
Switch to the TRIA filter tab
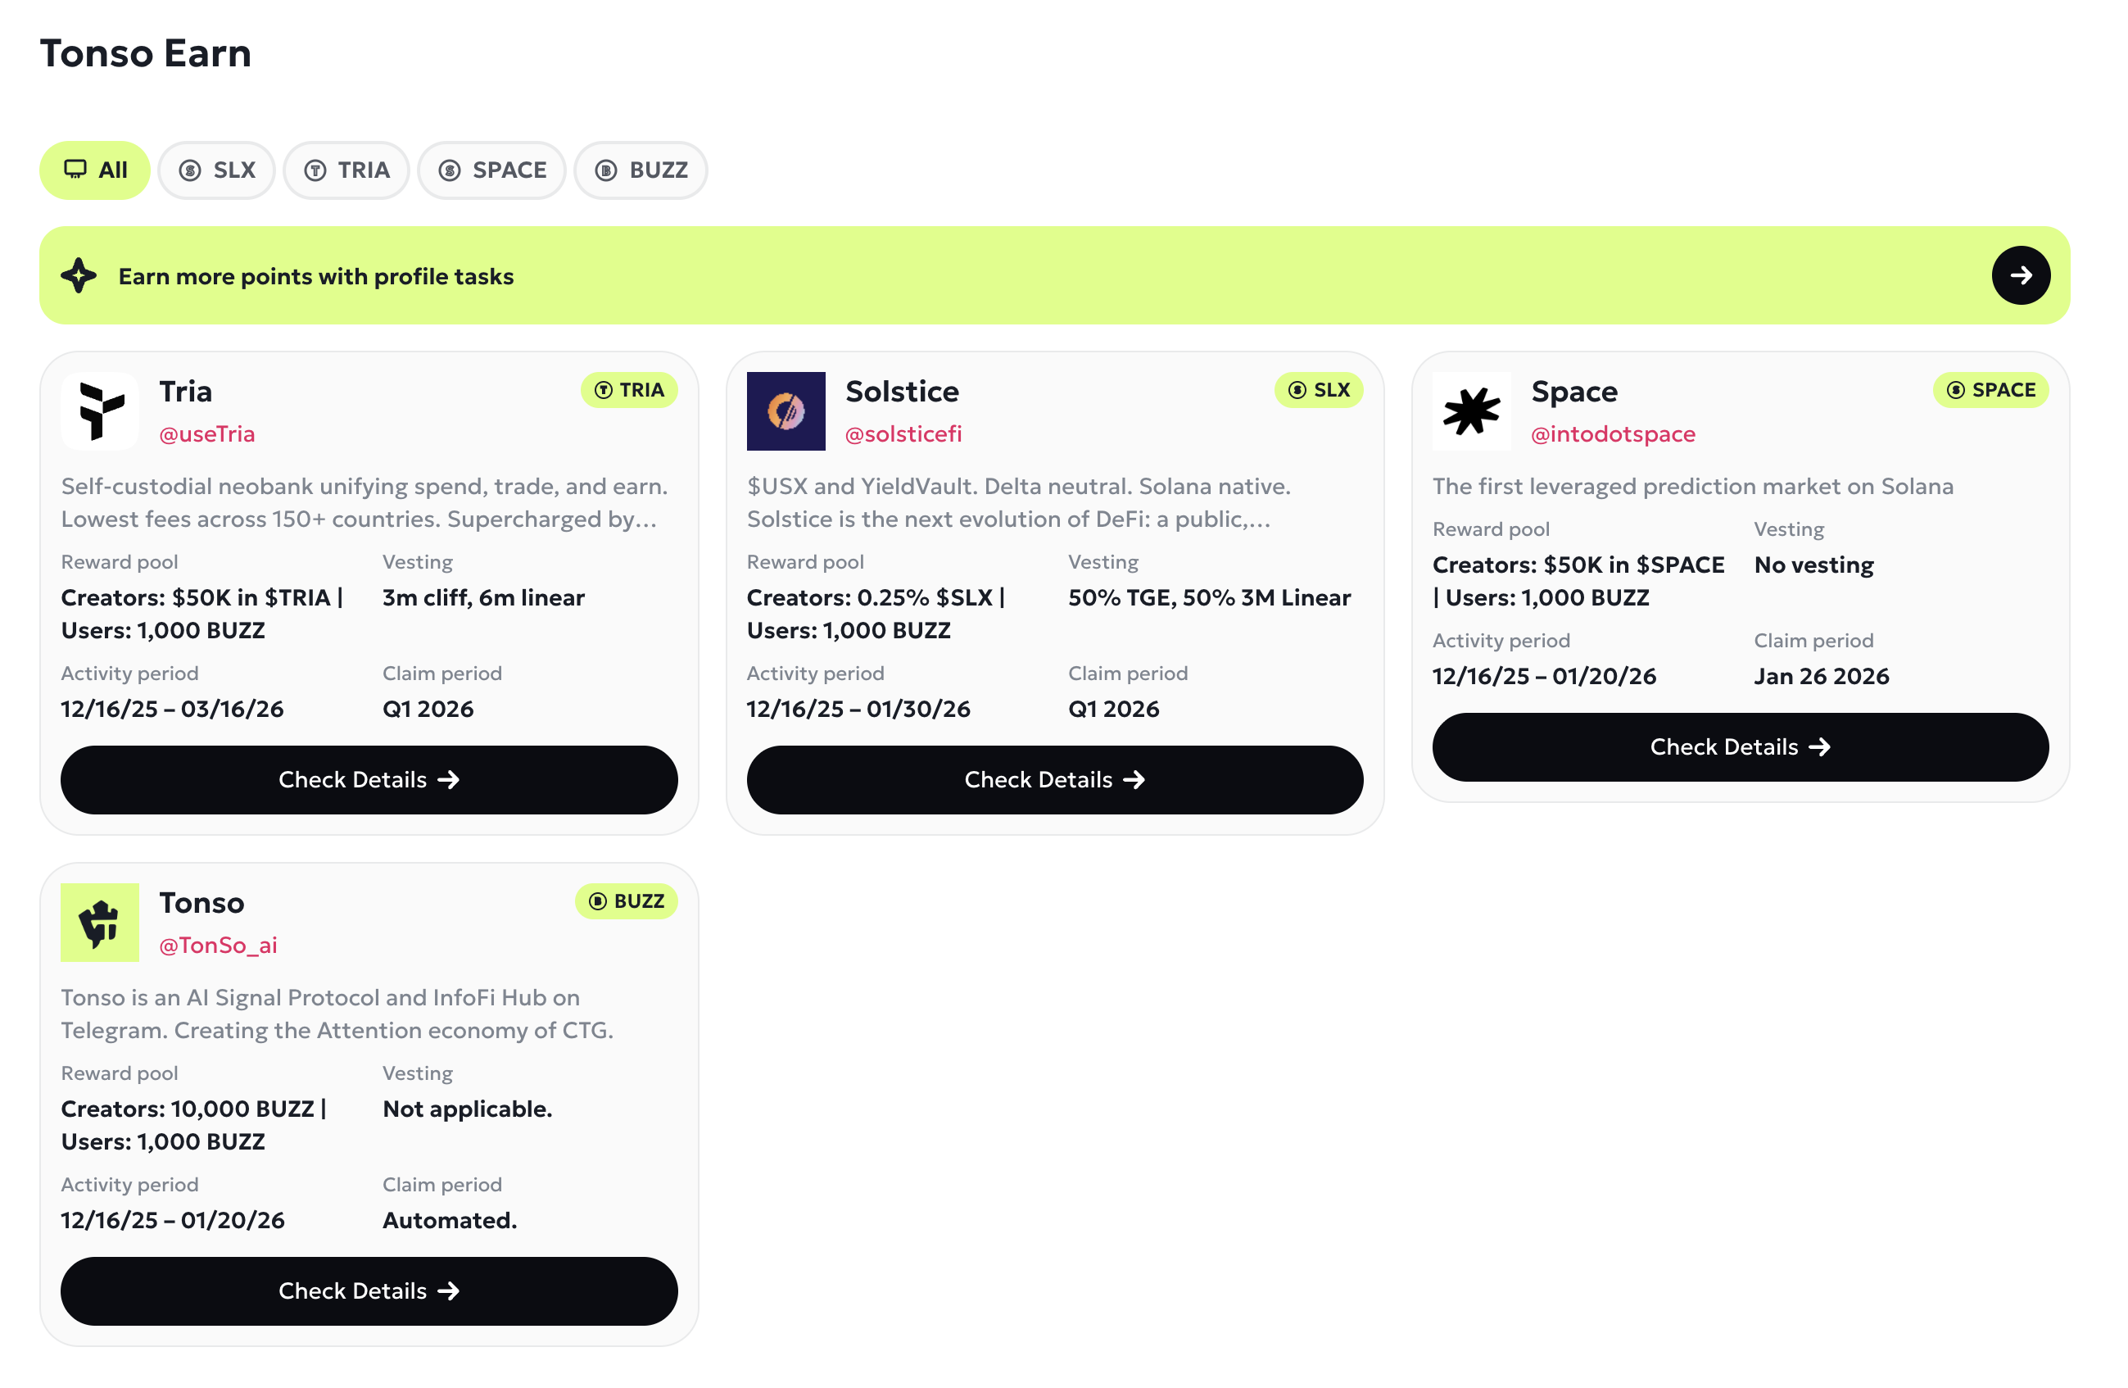346,169
